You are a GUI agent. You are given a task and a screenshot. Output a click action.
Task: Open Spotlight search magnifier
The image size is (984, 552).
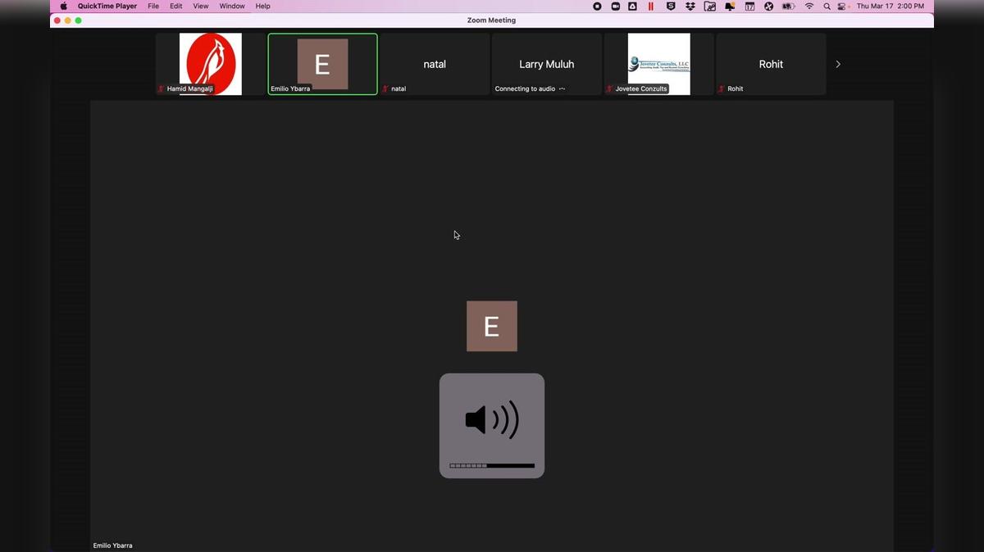(827, 7)
